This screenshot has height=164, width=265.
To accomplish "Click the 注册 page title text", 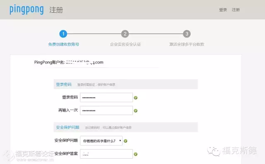I will (x=56, y=10).
